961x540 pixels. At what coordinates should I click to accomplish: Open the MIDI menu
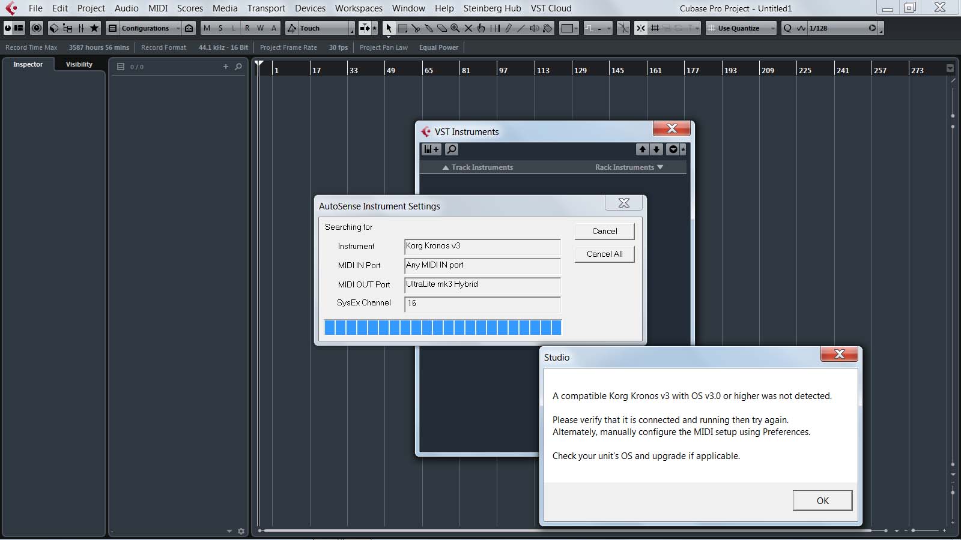click(158, 8)
